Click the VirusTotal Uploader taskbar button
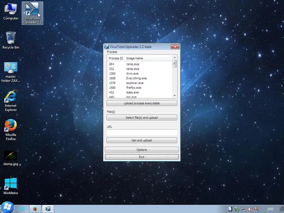This screenshot has height=213, width=284. [x=48, y=209]
